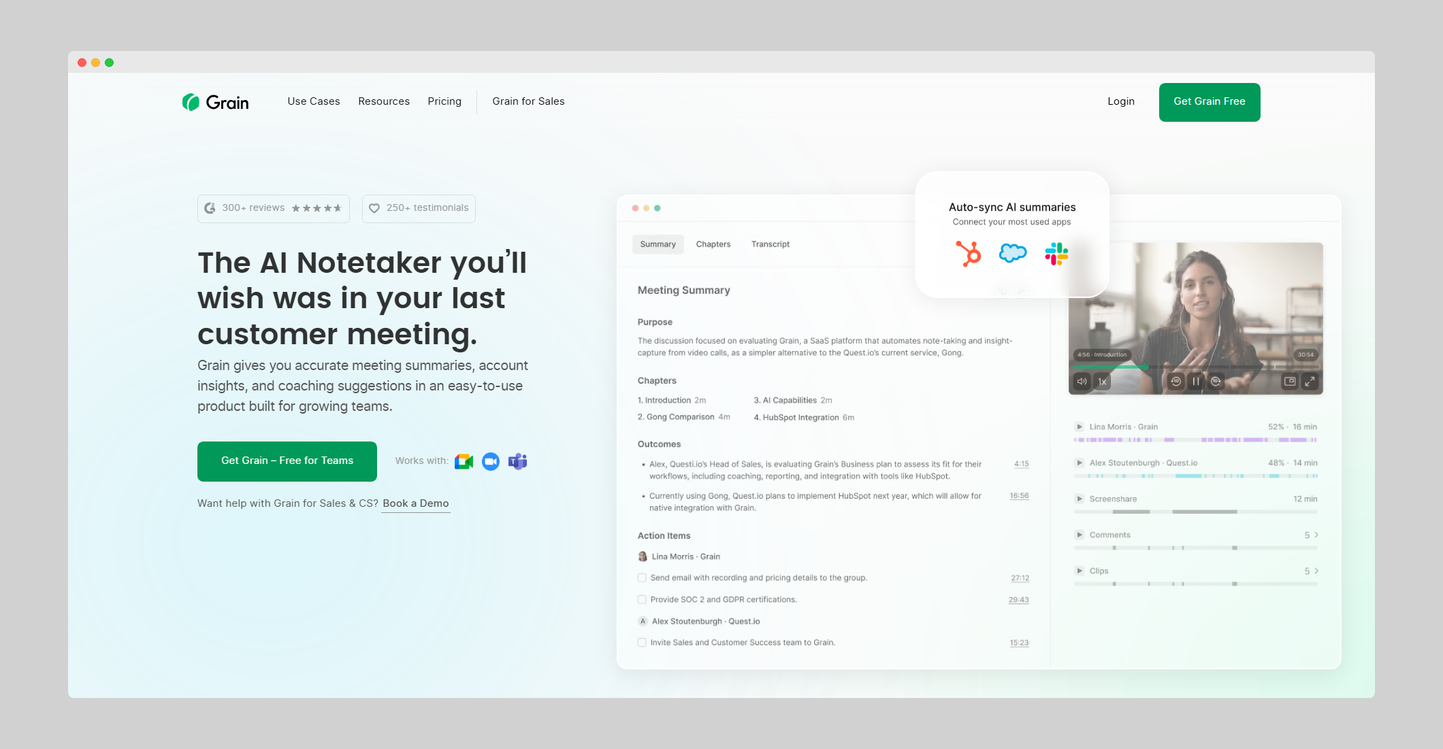Switch to the Summary tab

[658, 244]
